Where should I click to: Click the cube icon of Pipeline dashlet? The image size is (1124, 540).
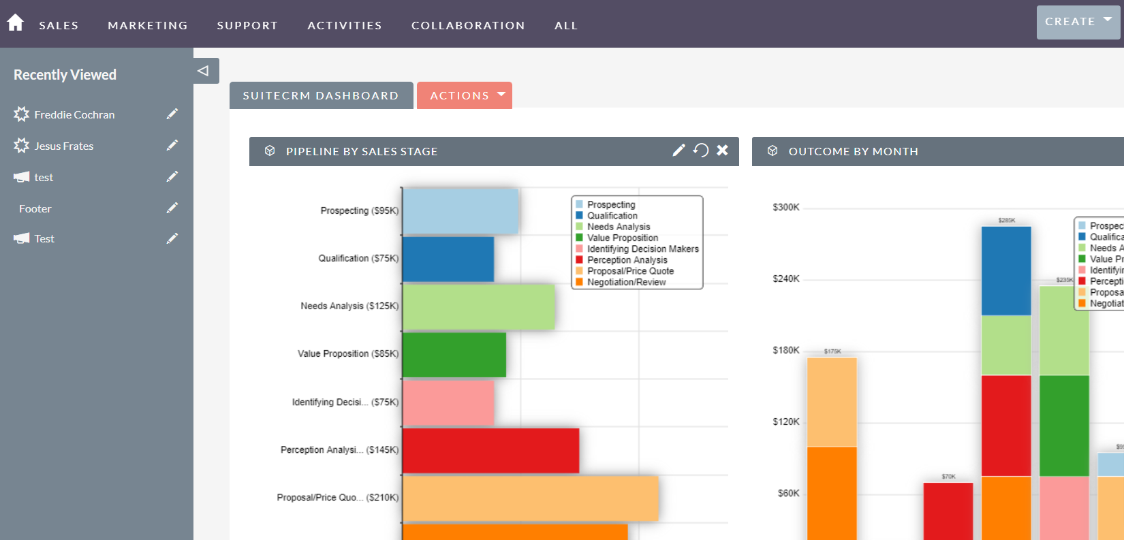pos(270,151)
